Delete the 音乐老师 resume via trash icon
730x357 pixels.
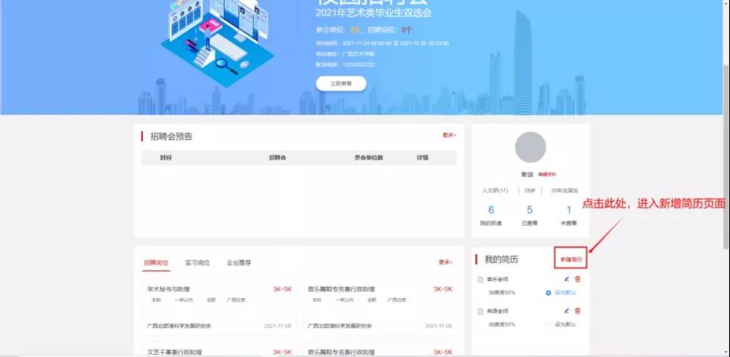577,279
